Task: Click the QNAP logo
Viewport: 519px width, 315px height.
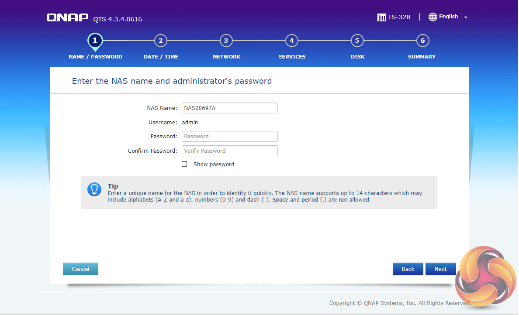Action: (x=68, y=17)
